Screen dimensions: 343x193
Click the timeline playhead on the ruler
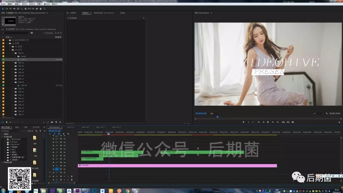pos(109,134)
